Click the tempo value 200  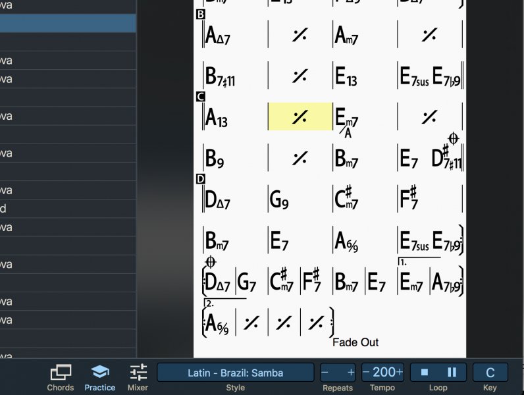coord(384,372)
